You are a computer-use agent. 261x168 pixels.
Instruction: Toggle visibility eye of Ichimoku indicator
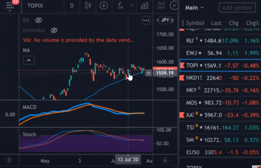[x=54, y=30]
